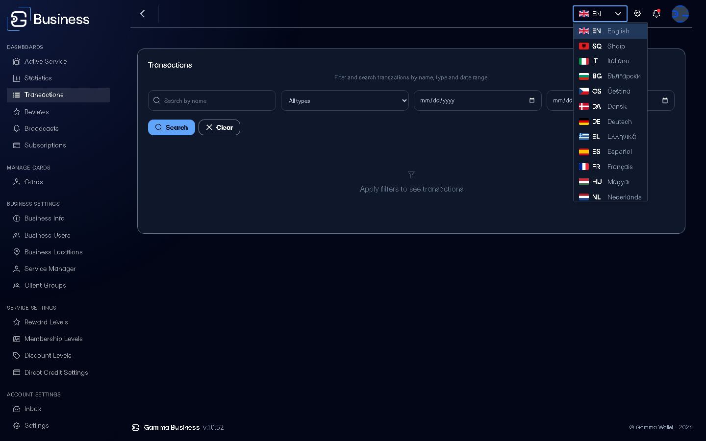706x441 pixels.
Task: Choose Español from language list
Action: pyautogui.click(x=610, y=152)
